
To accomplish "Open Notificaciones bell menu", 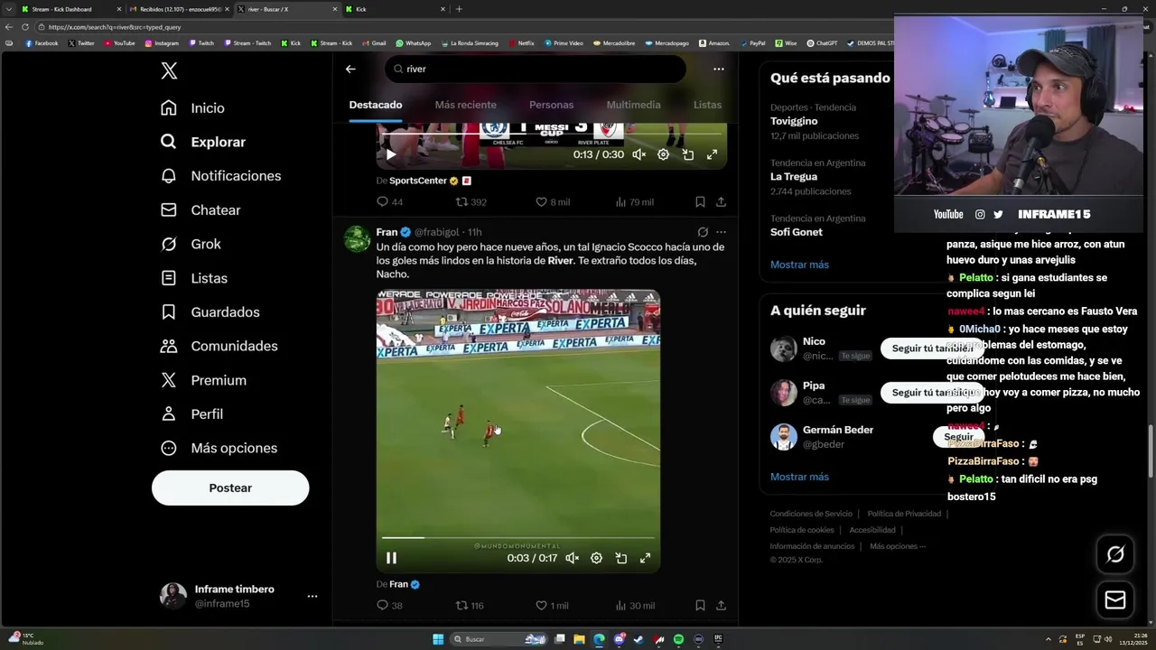I will click(220, 176).
